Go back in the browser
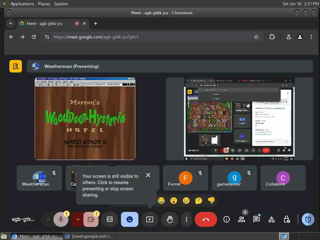The width and height of the screenshot is (320, 240). tap(11, 37)
